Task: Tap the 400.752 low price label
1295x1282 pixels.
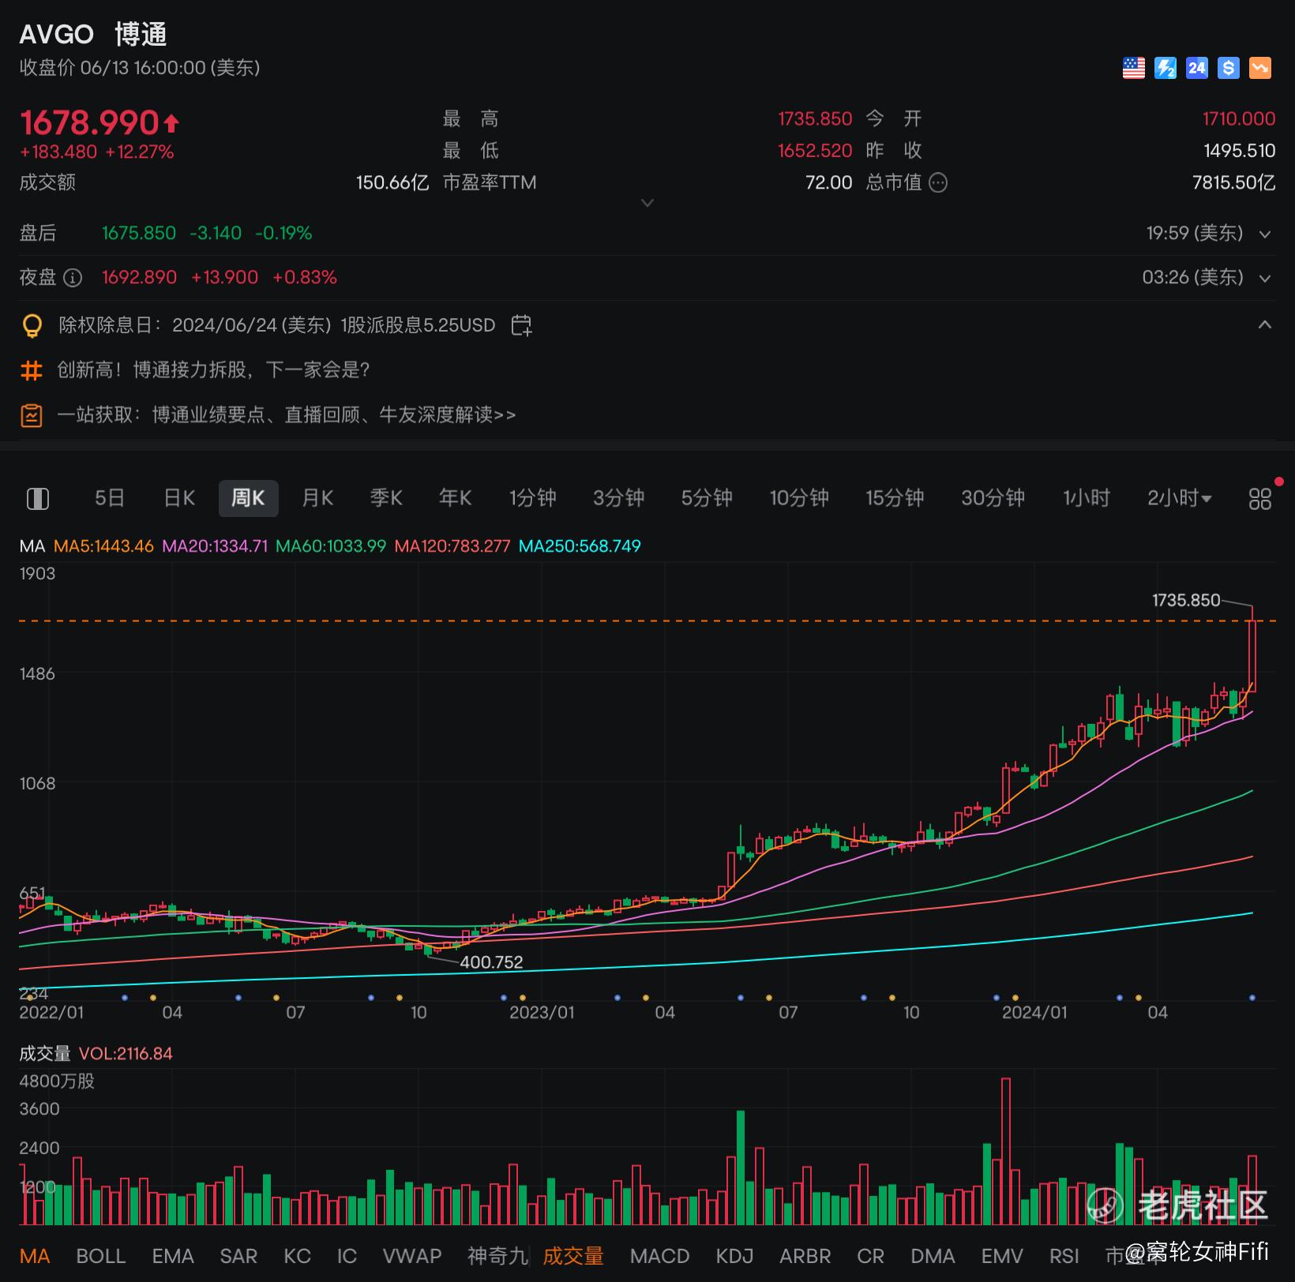Action: [491, 962]
